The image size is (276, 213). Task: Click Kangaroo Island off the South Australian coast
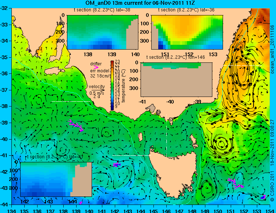click(54, 71)
